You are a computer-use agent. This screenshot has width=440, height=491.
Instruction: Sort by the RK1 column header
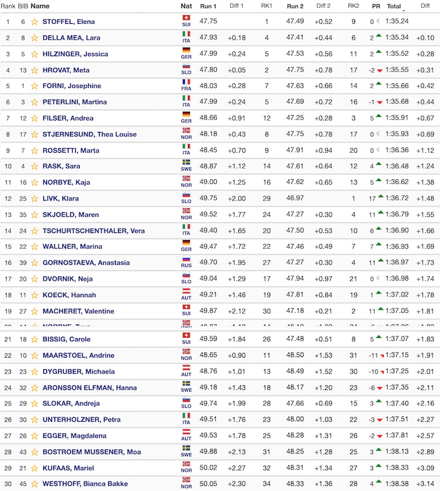pyautogui.click(x=266, y=6)
